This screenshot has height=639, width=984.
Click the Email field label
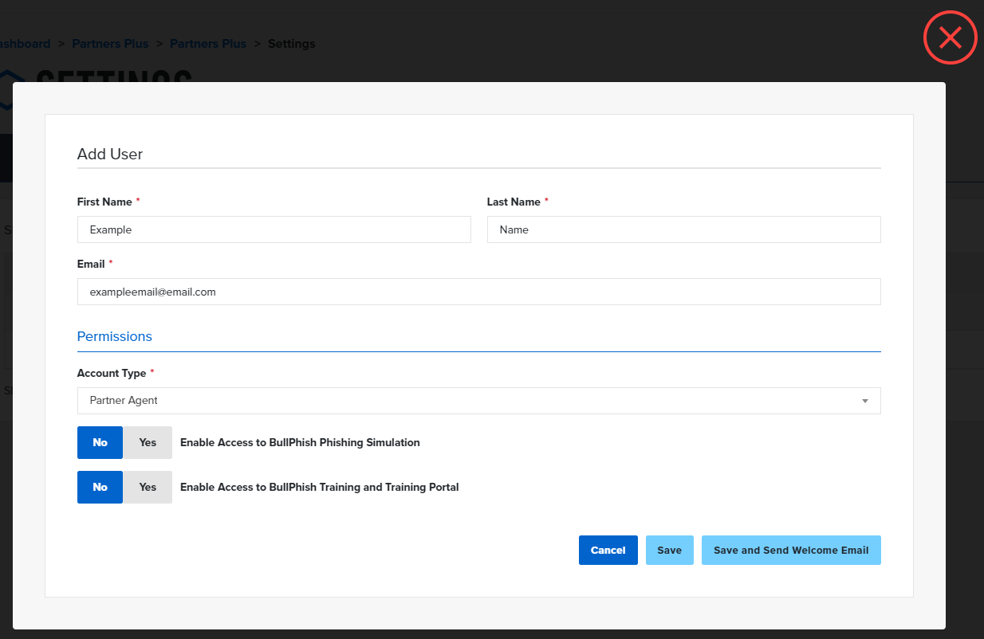pos(91,264)
